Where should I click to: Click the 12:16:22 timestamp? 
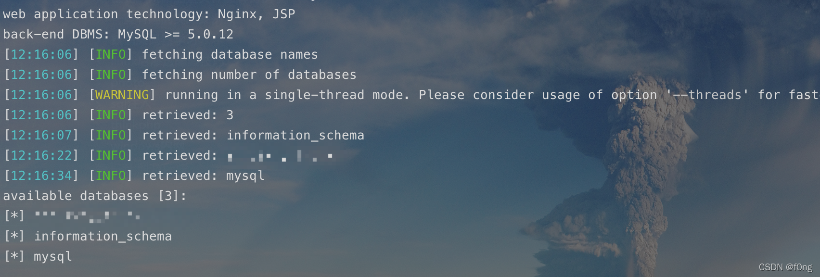coord(41,156)
